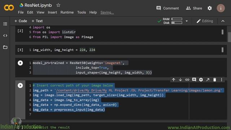Copy link to the selected cell
The image size is (231, 130).
[187, 80]
